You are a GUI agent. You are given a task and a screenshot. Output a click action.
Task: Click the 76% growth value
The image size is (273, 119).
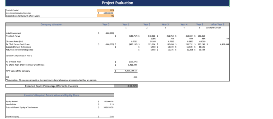[172, 39]
